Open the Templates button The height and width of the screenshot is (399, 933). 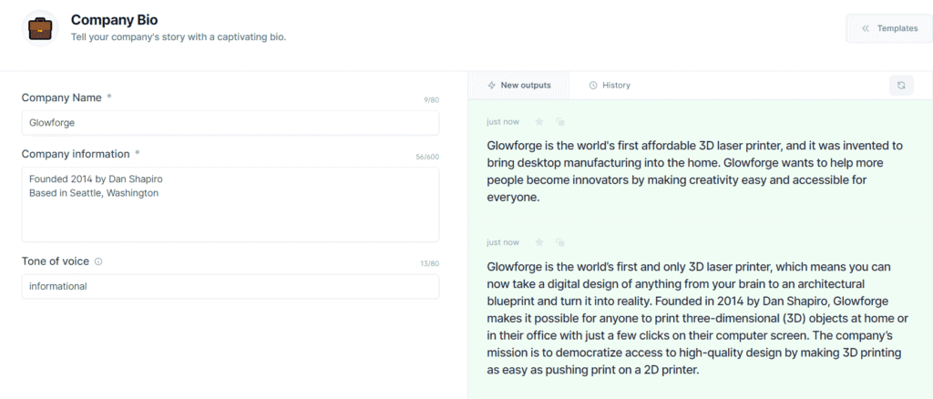point(889,28)
